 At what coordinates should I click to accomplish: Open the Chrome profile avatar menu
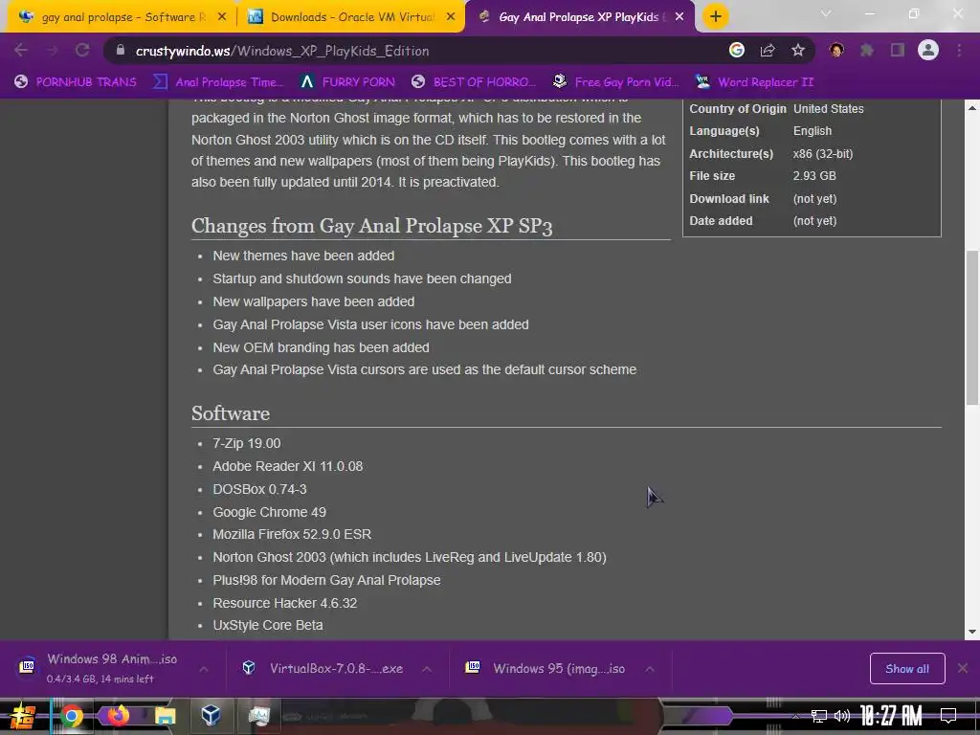tap(928, 51)
